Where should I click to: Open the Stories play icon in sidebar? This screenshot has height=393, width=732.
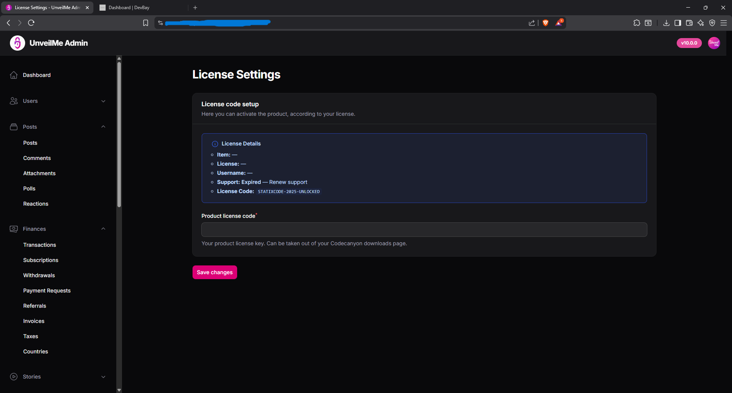tap(14, 377)
